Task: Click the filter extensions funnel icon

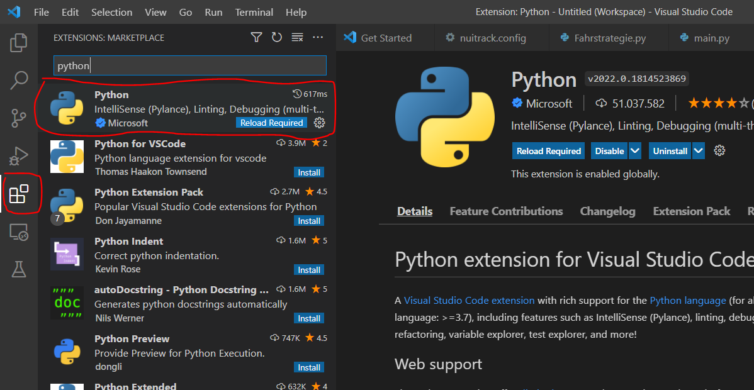Action: pyautogui.click(x=256, y=37)
